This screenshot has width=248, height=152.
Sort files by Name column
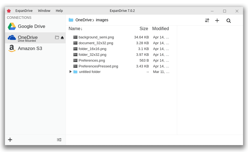(76, 29)
